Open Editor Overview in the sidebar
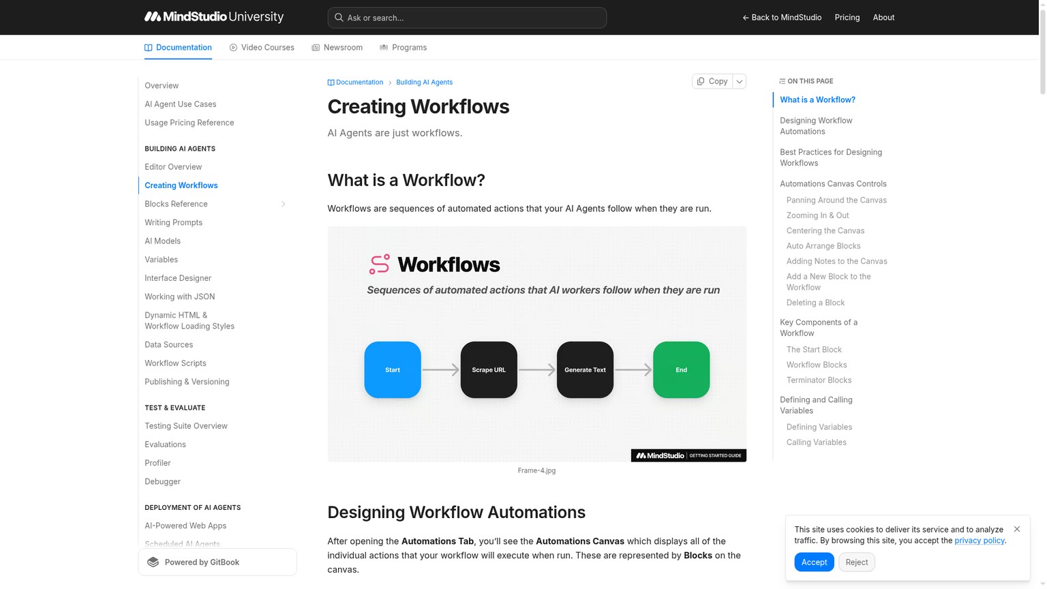The image size is (1047, 589). pyautogui.click(x=173, y=167)
